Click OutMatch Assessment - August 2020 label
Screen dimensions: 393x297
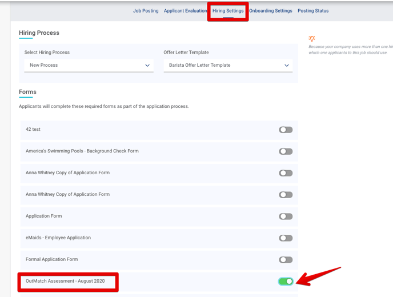click(x=65, y=281)
